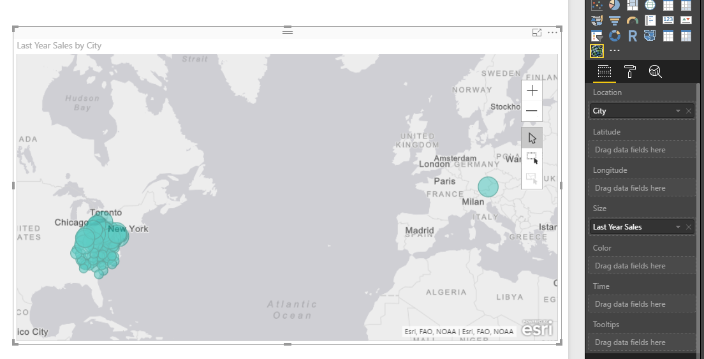This screenshot has width=704, height=359.
Task: Click the sales bubble over central Europe
Action: click(488, 187)
